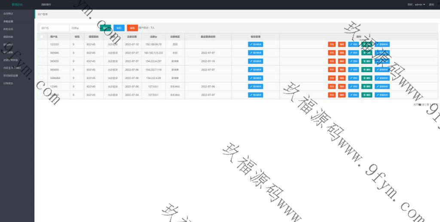Screen dimensions: 440x222
Task: Click the green trash delete button for 565666
Action: [367, 53]
